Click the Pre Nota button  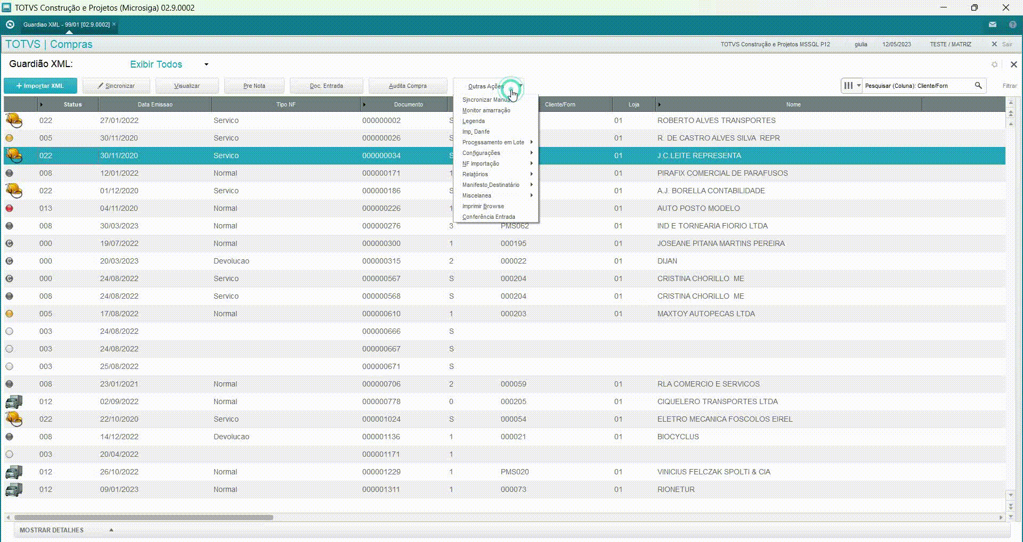tap(254, 86)
